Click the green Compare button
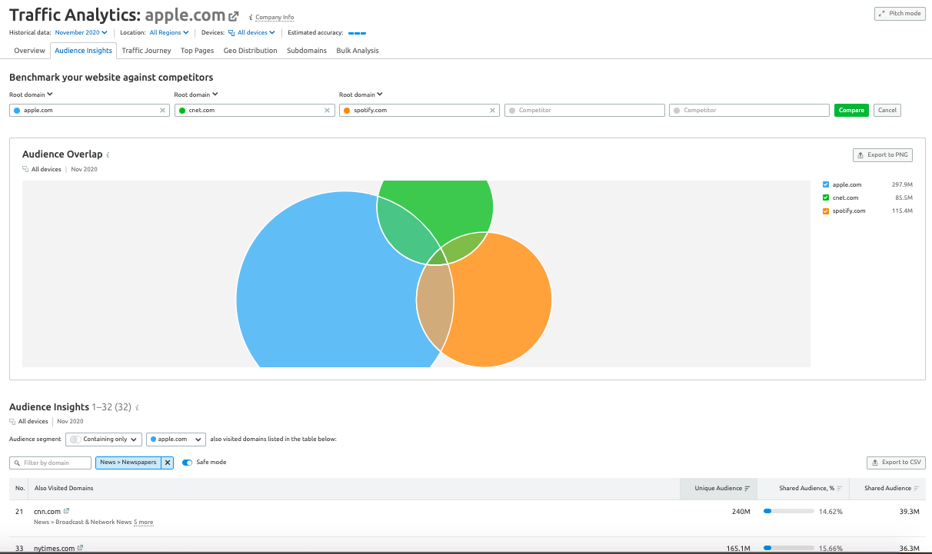Screen dimensions: 932x554 tap(851, 111)
